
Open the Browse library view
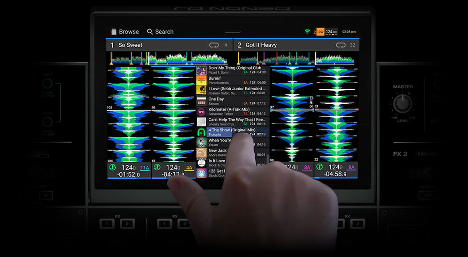[x=124, y=32]
